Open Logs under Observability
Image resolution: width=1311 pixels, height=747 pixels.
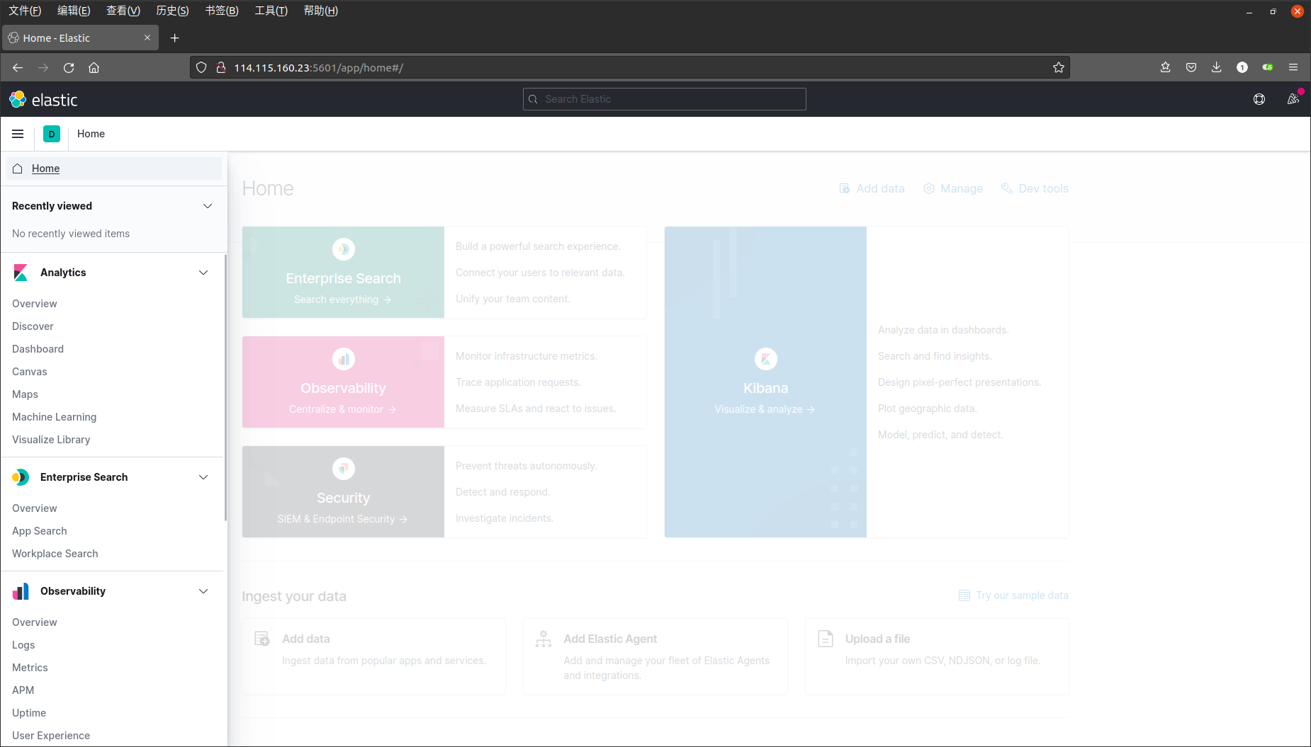pyautogui.click(x=23, y=645)
